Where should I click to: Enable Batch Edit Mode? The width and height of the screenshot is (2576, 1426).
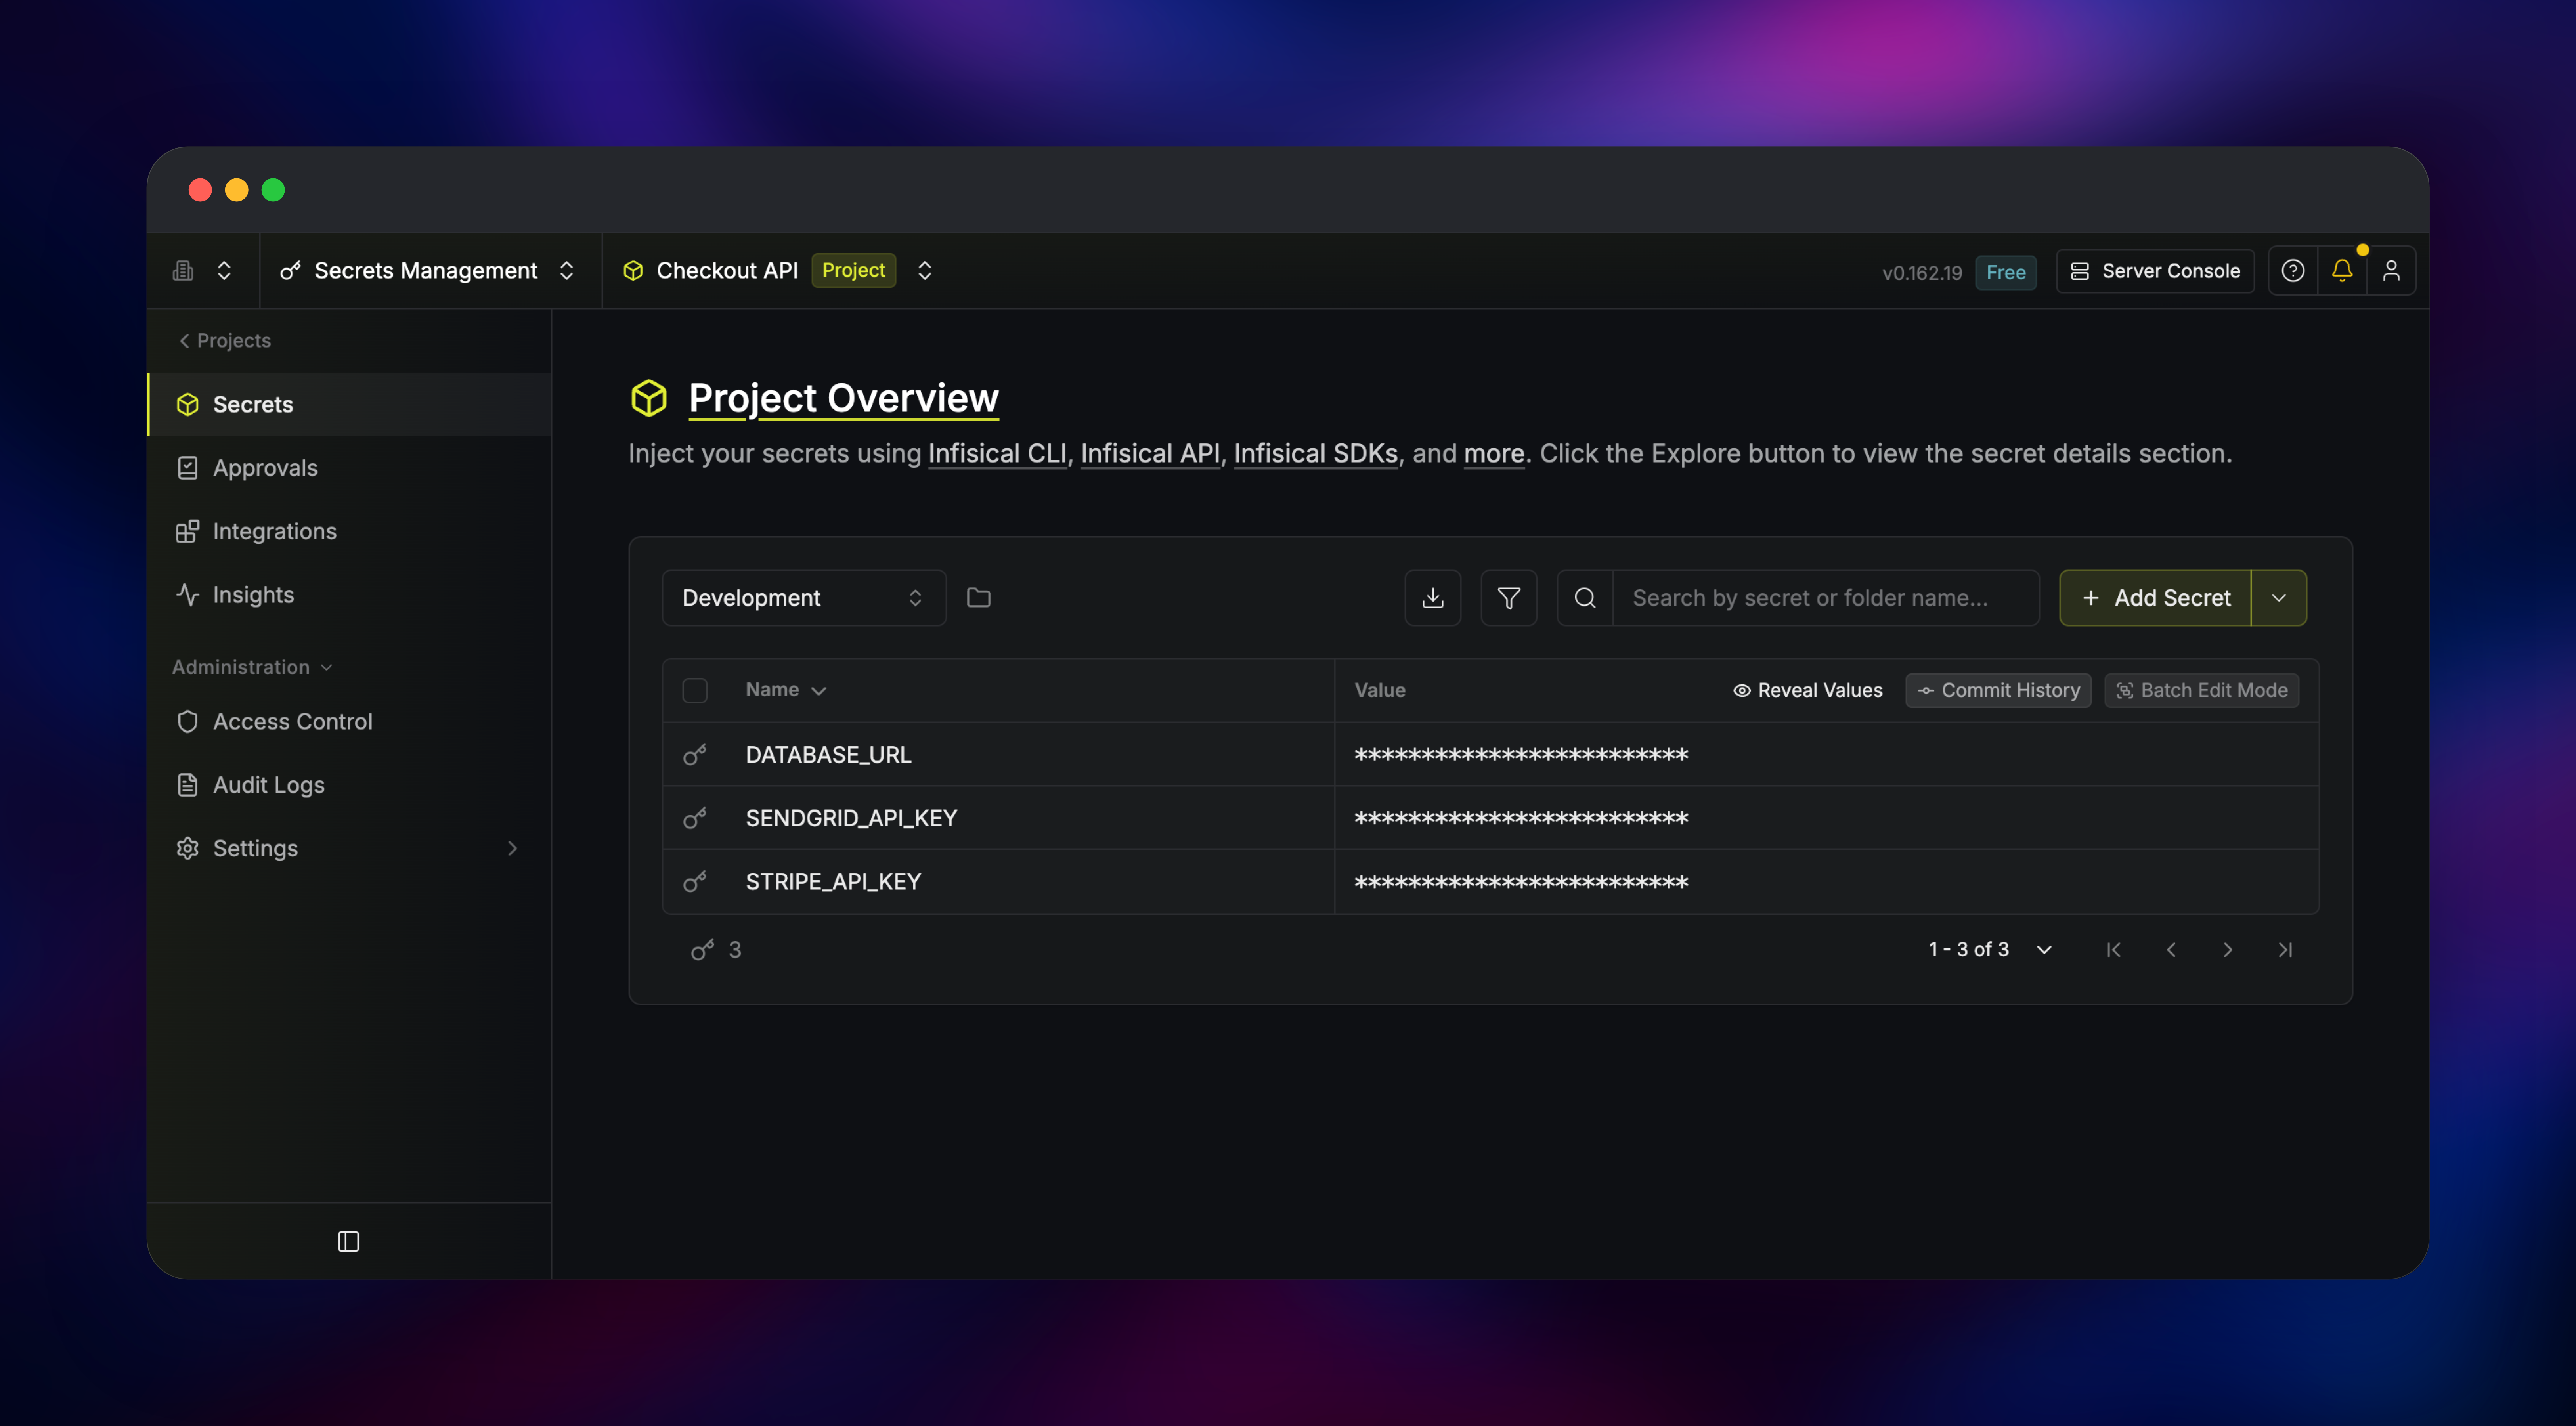pyautogui.click(x=2201, y=690)
